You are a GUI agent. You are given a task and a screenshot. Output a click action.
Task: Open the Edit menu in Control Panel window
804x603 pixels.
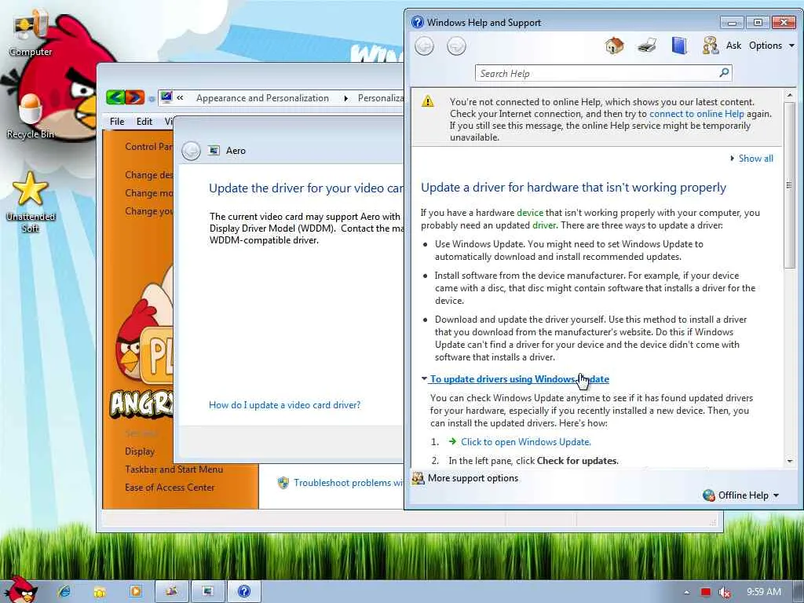click(x=144, y=122)
